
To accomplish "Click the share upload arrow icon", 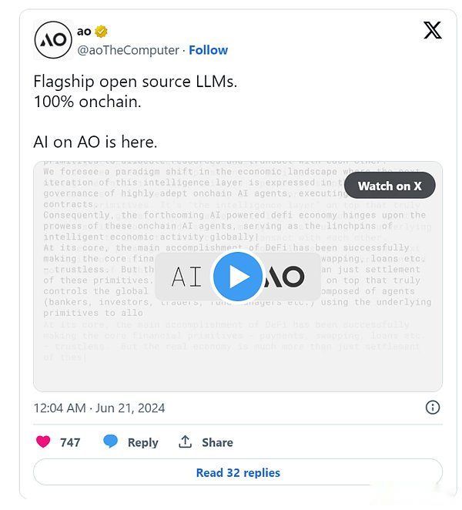I will 185,441.
